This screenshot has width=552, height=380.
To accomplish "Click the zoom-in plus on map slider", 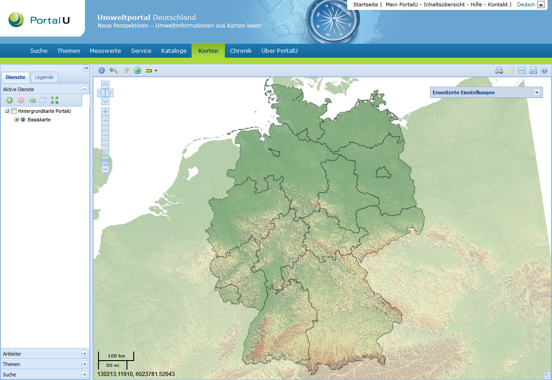I will click(x=105, y=111).
